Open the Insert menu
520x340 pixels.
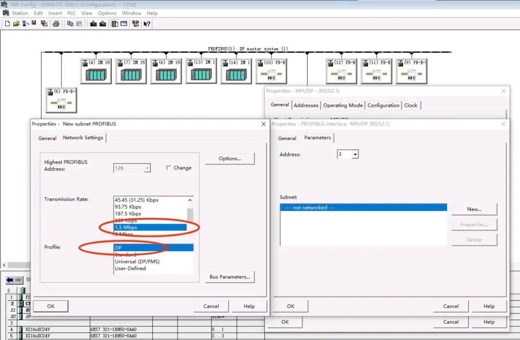pyautogui.click(x=55, y=13)
